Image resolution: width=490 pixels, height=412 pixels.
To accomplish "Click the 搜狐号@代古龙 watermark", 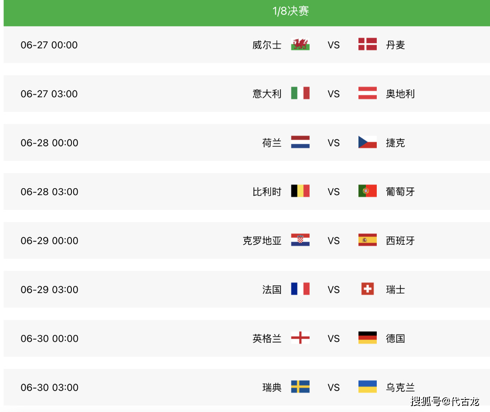I will 445,401.
